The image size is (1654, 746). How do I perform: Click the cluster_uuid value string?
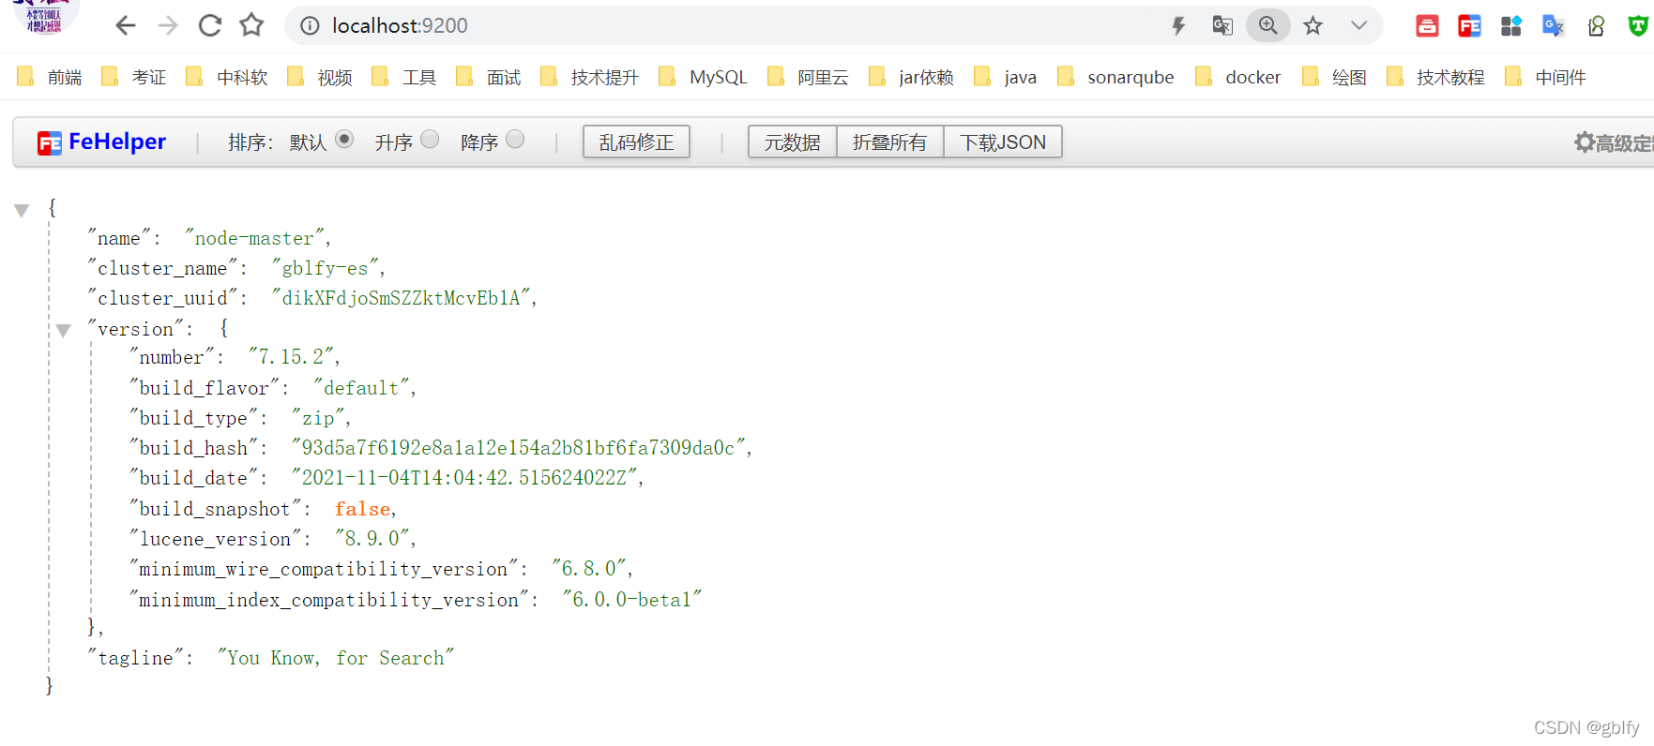click(x=404, y=298)
